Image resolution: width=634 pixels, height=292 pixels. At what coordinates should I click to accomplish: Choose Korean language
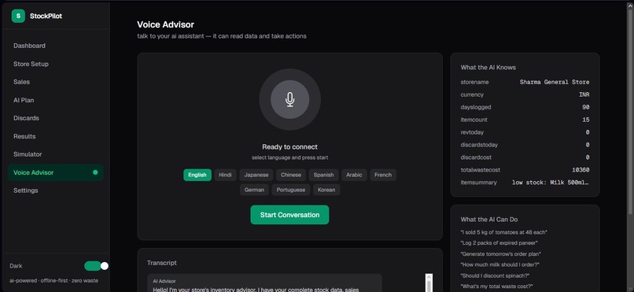326,190
